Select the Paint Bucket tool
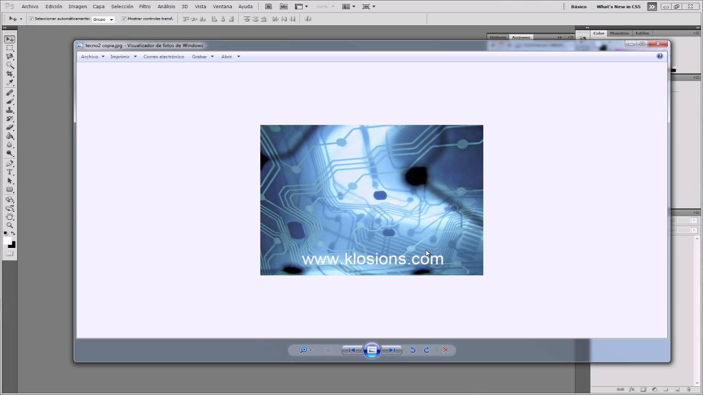The image size is (703, 395). 10,136
